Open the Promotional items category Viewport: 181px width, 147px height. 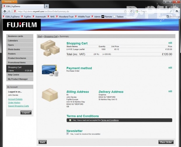(x=20, y=62)
